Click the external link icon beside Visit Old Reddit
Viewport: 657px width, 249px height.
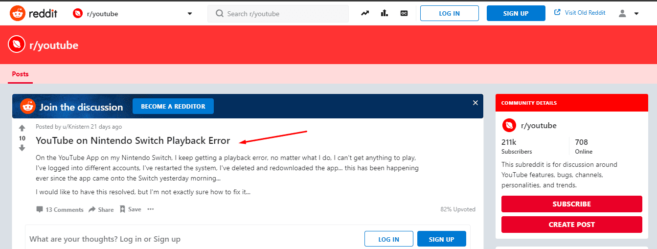tap(557, 12)
